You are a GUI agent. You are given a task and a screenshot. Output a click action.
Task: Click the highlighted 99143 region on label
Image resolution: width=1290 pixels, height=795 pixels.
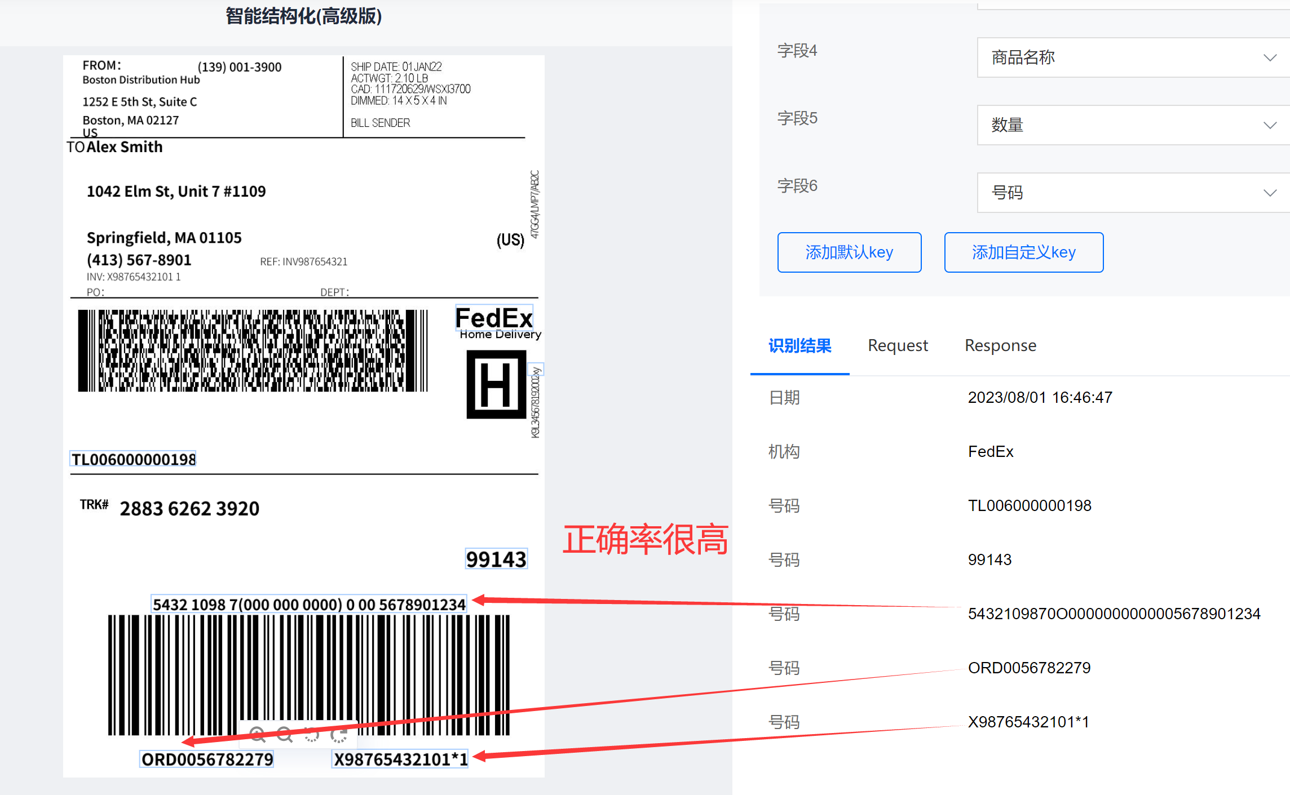(496, 559)
